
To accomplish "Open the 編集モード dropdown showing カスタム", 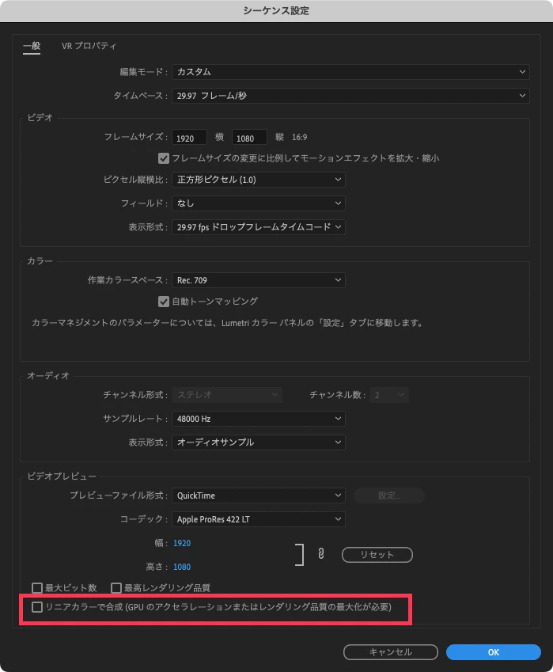I will (350, 72).
